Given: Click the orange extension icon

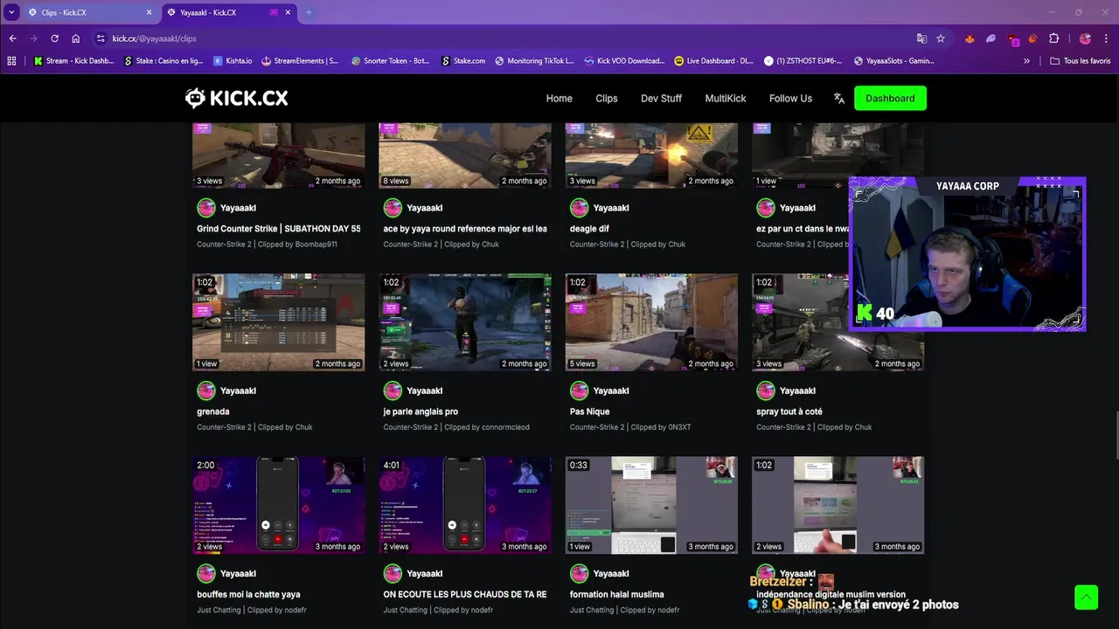Looking at the screenshot, I should coord(1032,38).
